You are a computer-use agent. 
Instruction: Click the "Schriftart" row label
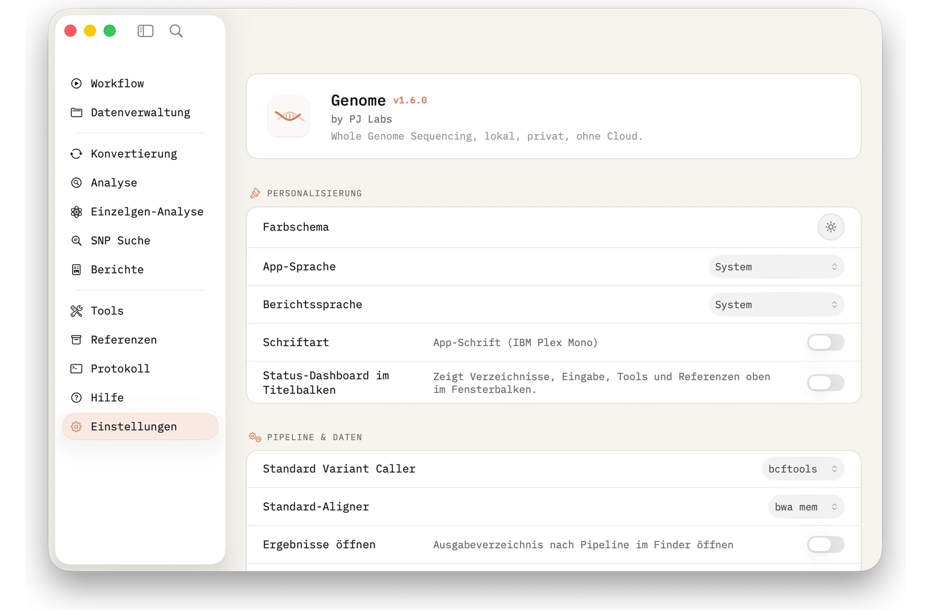[x=296, y=342]
